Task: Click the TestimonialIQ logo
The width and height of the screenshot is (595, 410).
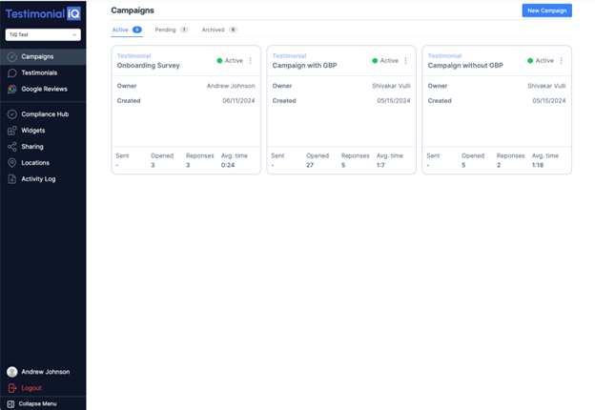Action: (43, 14)
